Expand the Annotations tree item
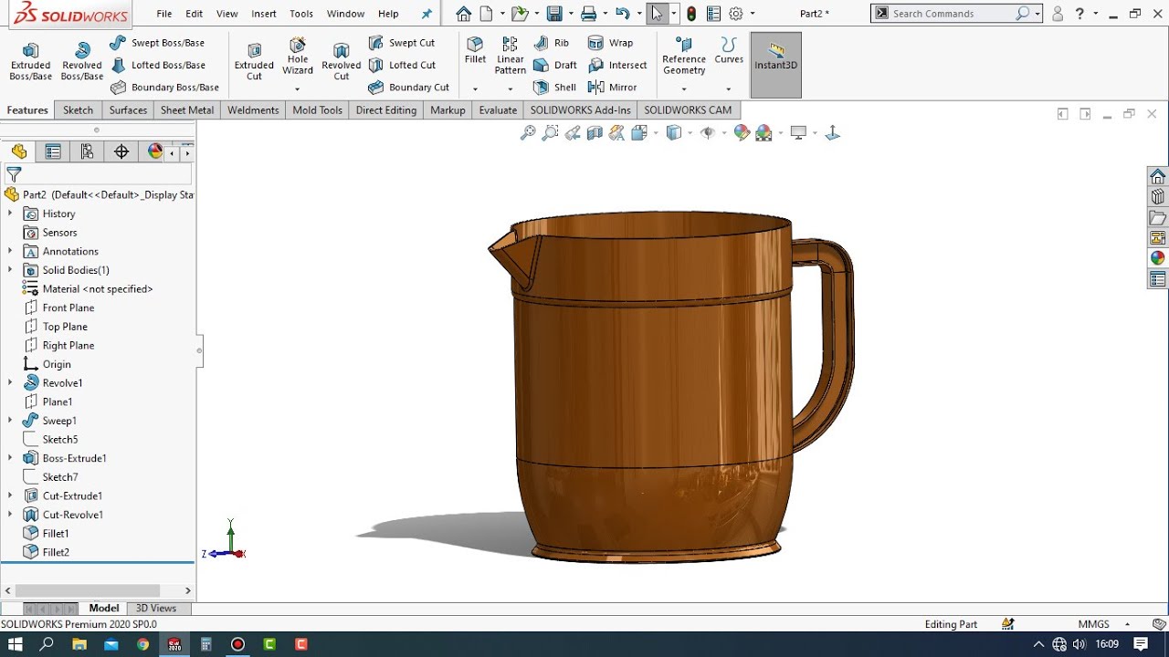This screenshot has height=657, width=1169. point(10,251)
